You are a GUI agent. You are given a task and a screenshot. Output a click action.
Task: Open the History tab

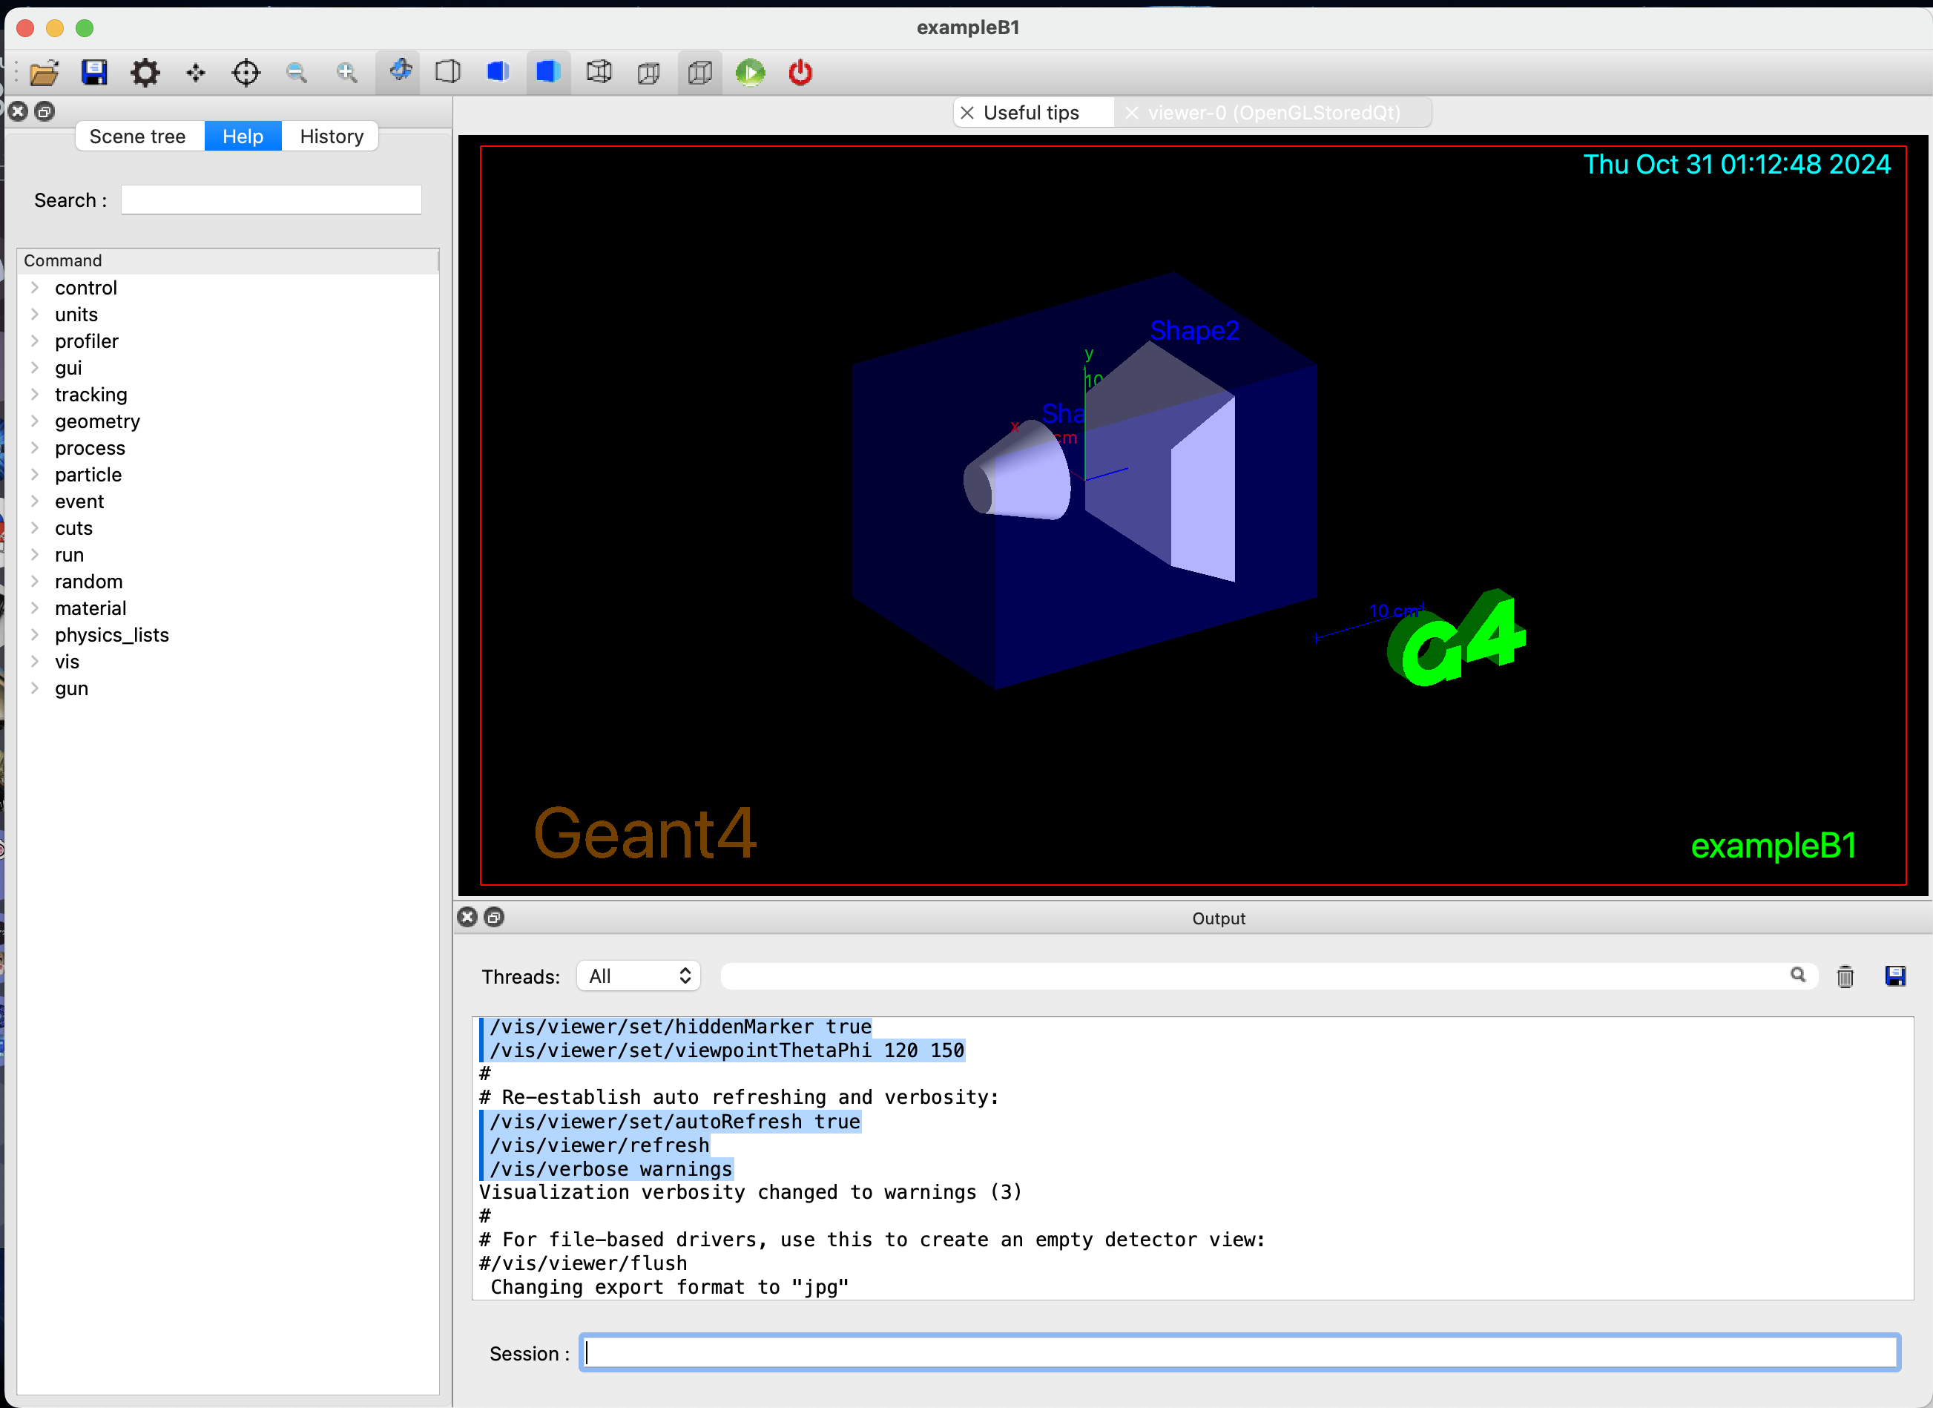(331, 136)
